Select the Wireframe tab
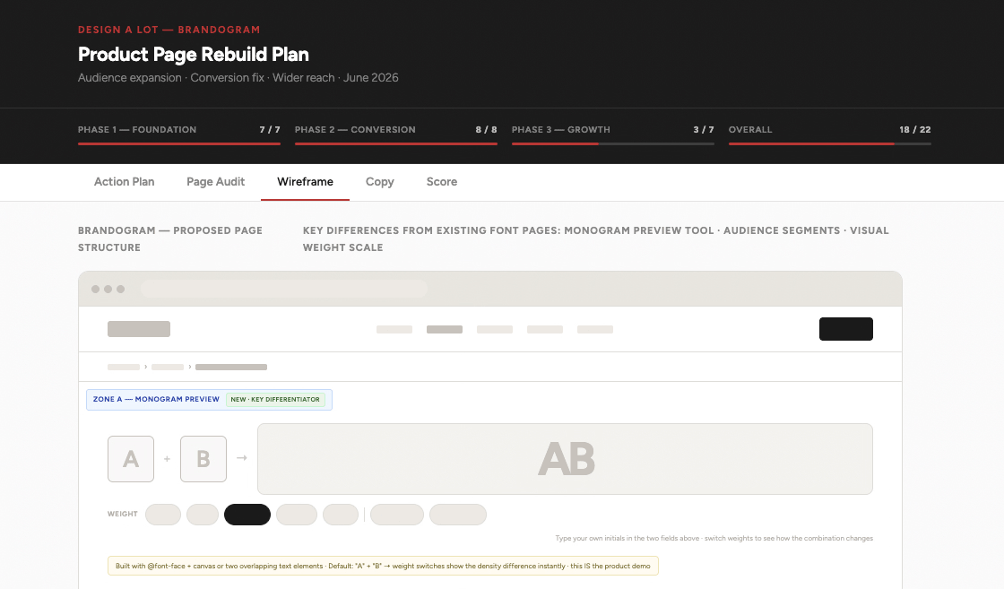 pyautogui.click(x=305, y=182)
